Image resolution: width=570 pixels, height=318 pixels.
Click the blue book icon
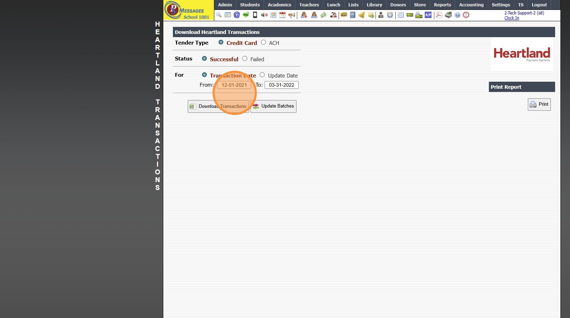tap(353, 15)
